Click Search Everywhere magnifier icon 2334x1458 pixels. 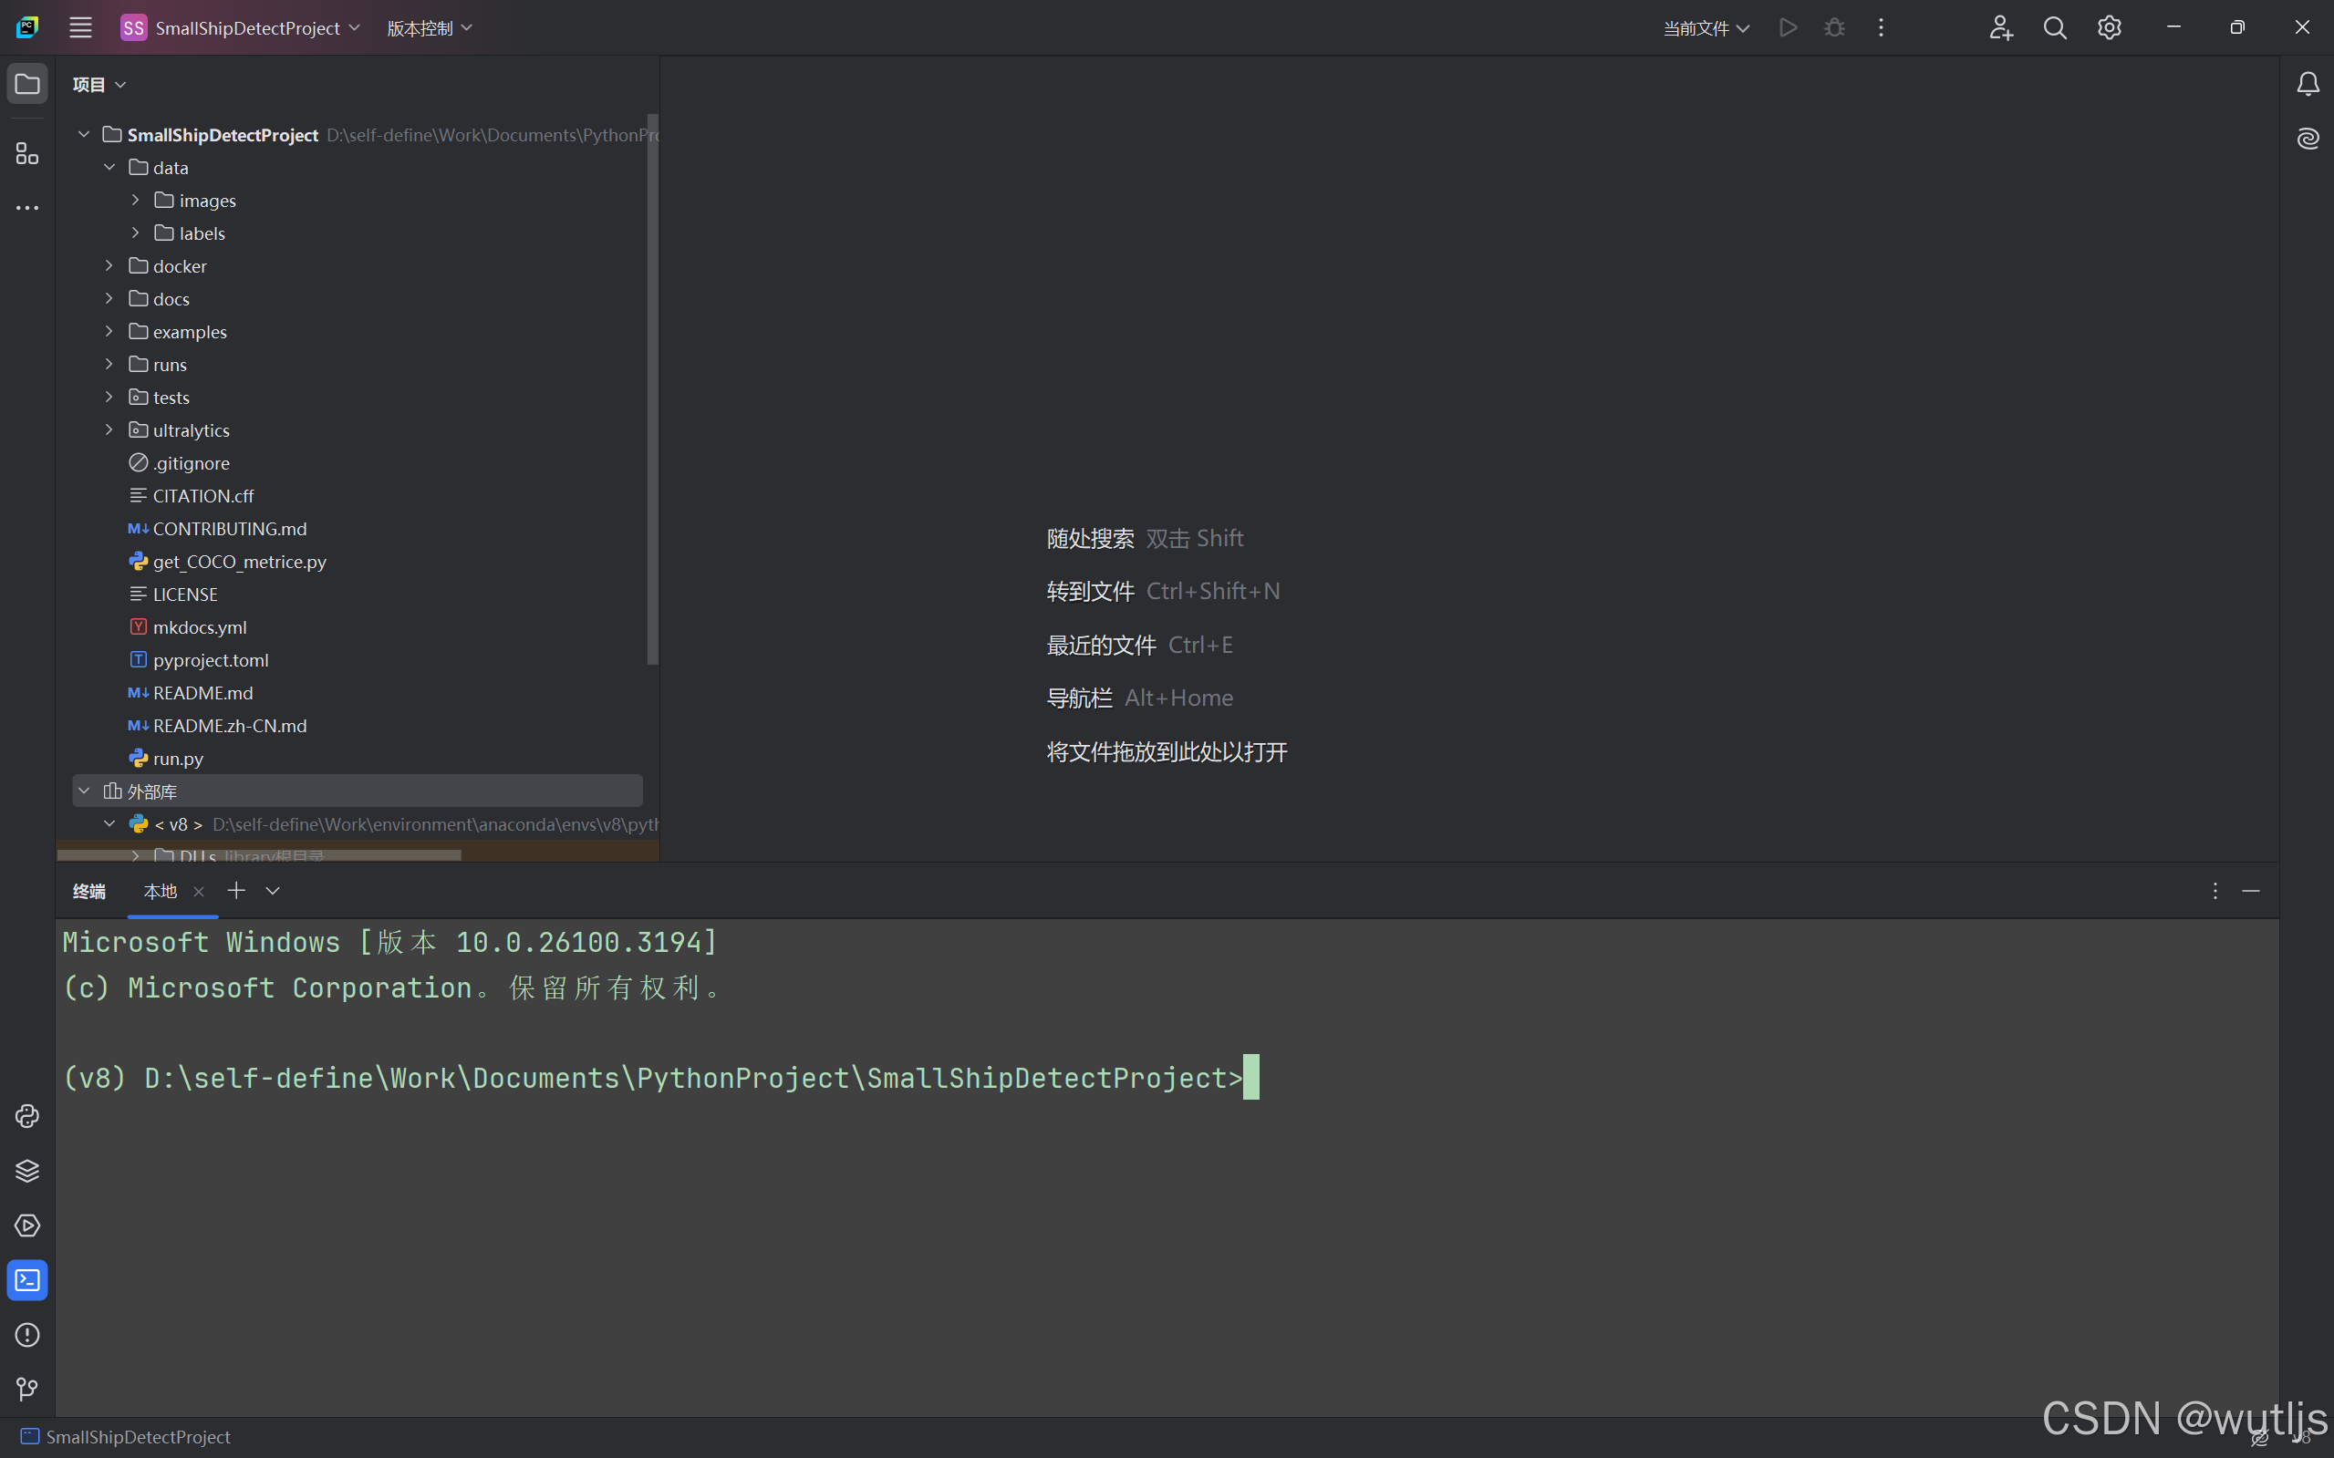(x=2054, y=28)
